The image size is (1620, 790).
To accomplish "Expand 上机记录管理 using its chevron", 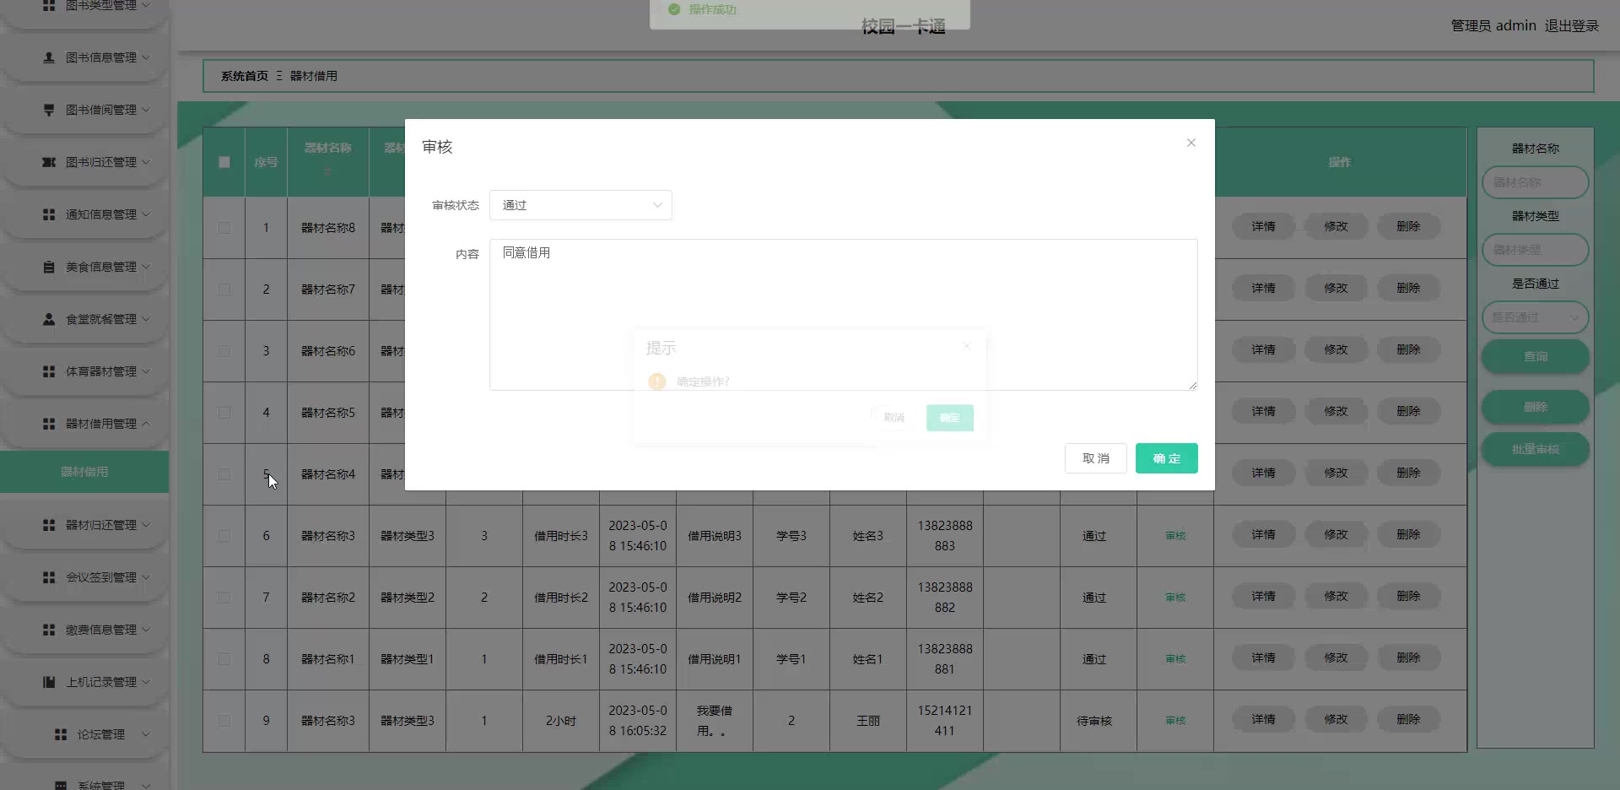I will (x=146, y=682).
